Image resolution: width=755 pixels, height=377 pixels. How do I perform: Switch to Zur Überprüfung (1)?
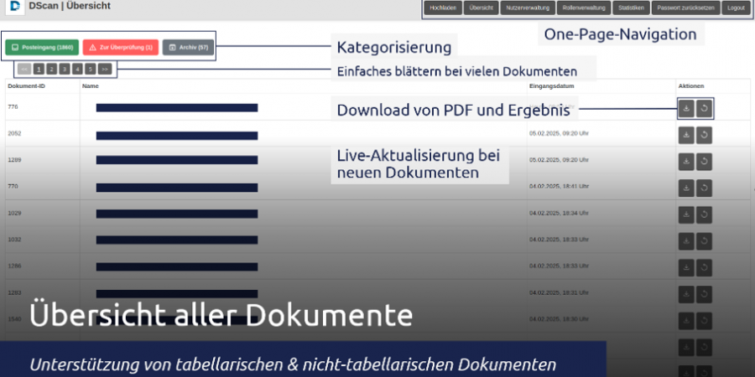[120, 48]
